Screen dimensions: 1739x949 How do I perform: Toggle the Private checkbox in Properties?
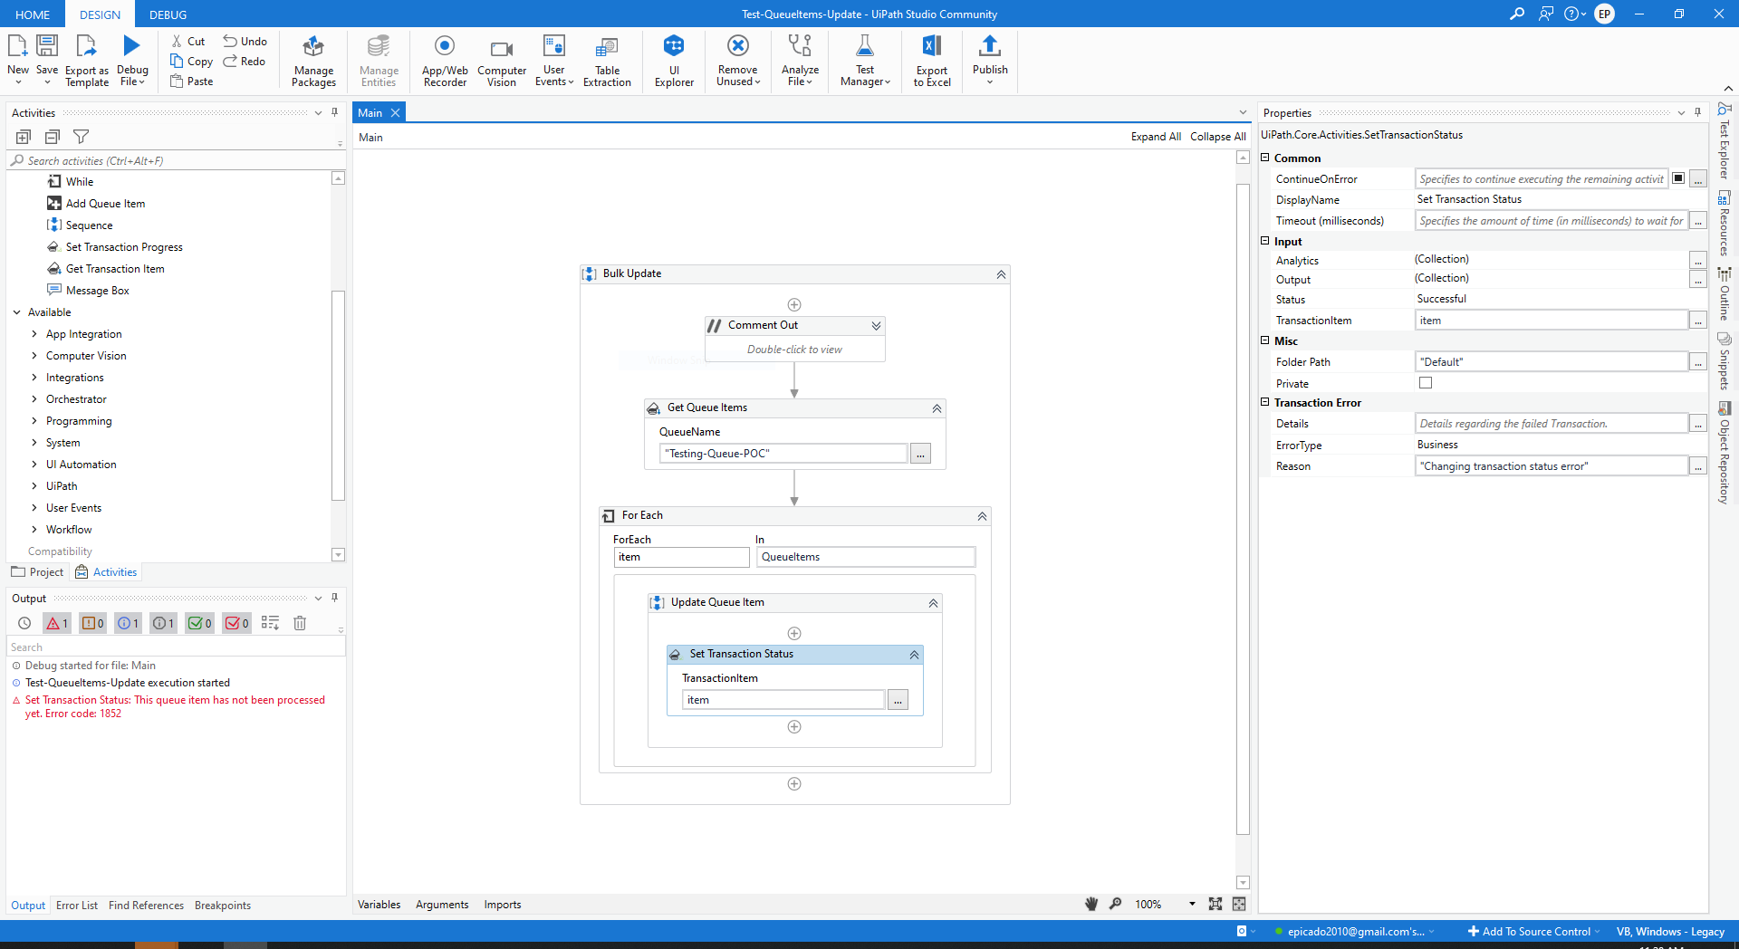coord(1426,383)
